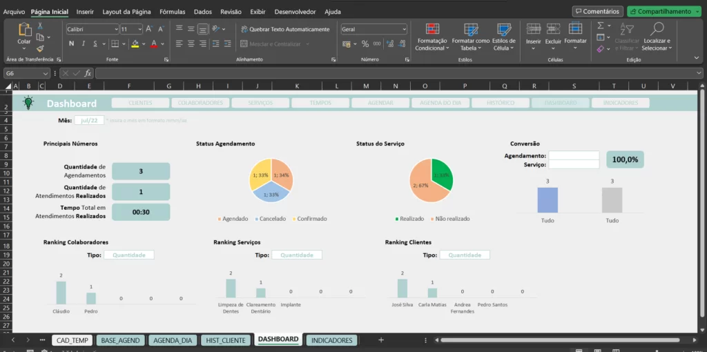
Task: Click the text orientation icon
Action: click(216, 29)
